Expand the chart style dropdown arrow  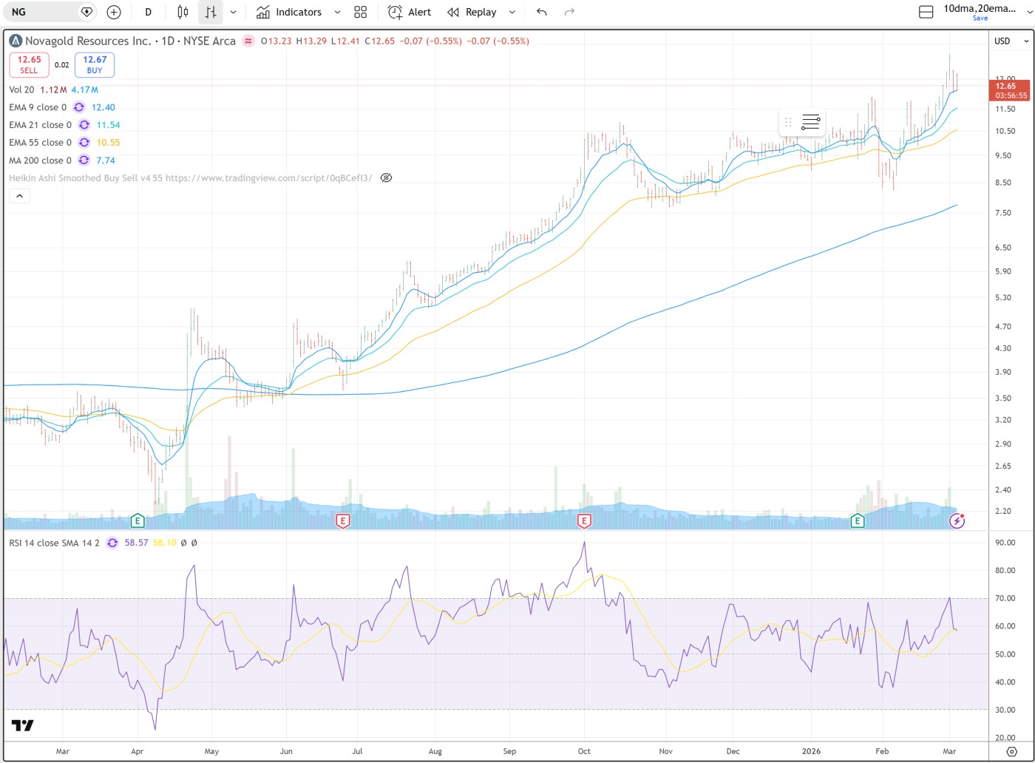[234, 12]
